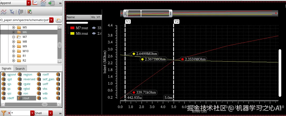The image size is (286, 116).
Task: Click the icon beside the qgsovl signal
Action: [3, 74]
